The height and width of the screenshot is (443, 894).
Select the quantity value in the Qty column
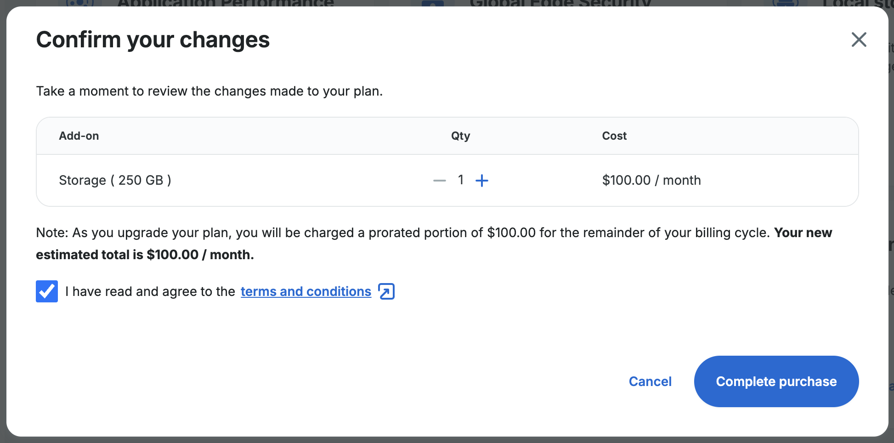461,180
